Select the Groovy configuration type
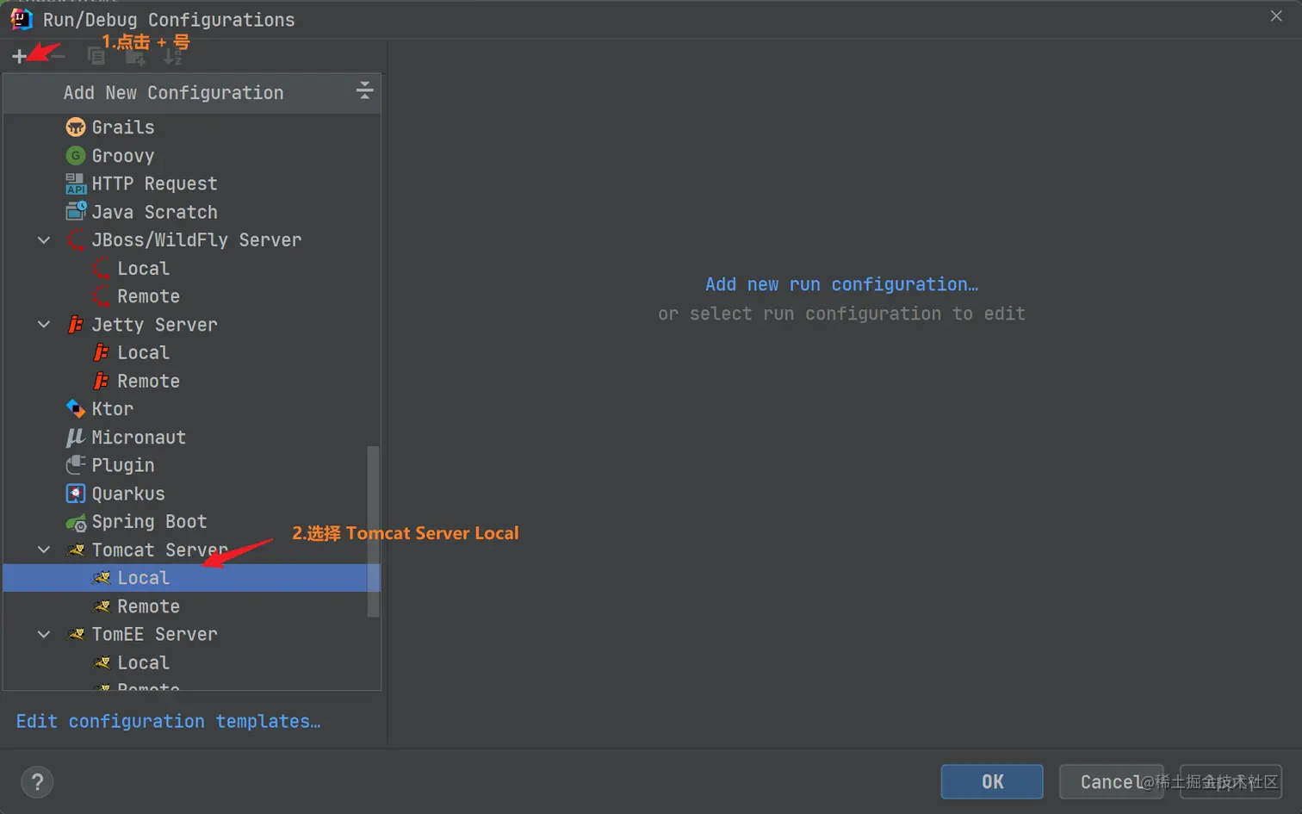1302x814 pixels. [191, 156]
